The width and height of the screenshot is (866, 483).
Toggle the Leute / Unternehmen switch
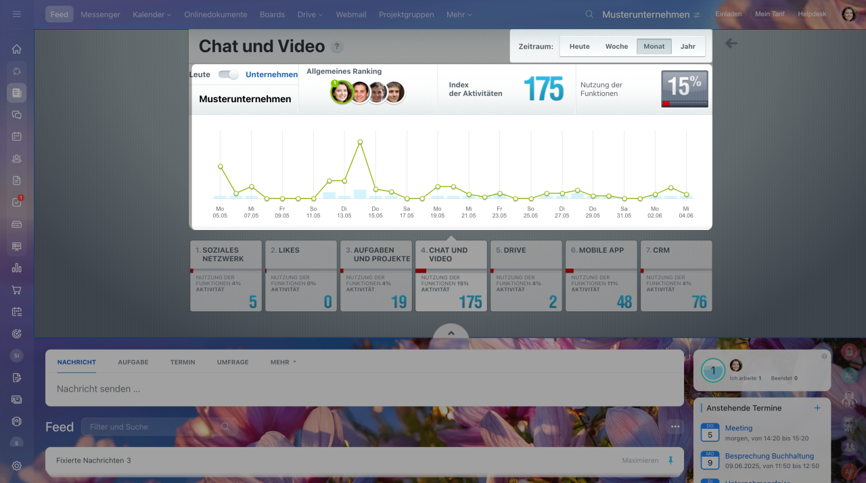tap(229, 74)
